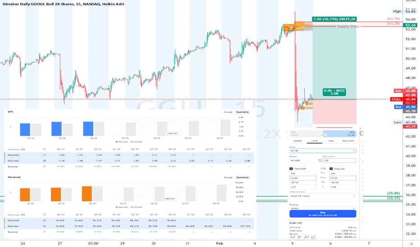Click the Feb date label on time axis
This screenshot has width=420, height=247.
tap(219, 243)
